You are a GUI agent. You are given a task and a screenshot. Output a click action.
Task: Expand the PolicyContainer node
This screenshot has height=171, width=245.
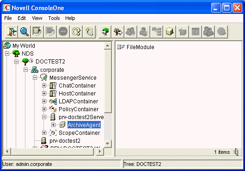tap(44, 109)
